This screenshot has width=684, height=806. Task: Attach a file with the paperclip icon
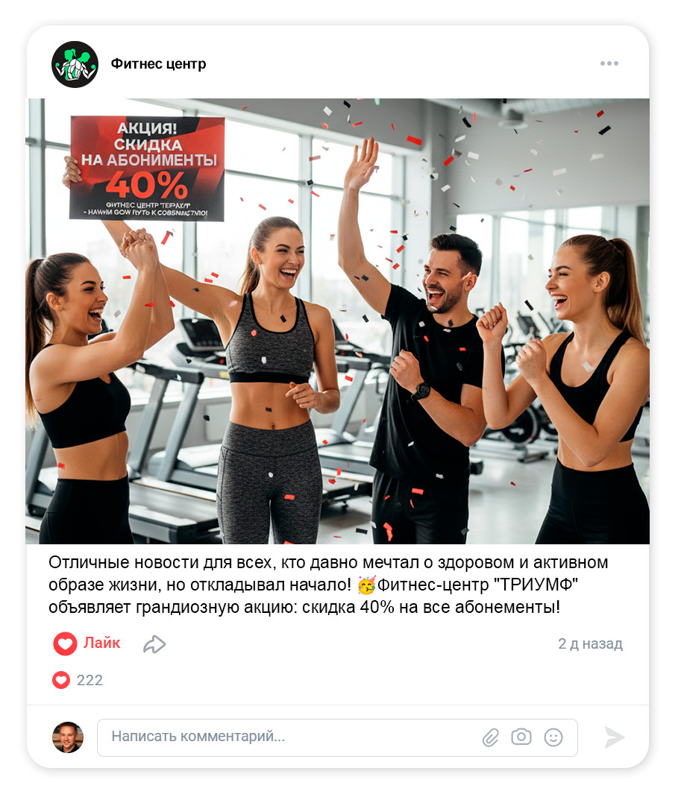pyautogui.click(x=491, y=737)
